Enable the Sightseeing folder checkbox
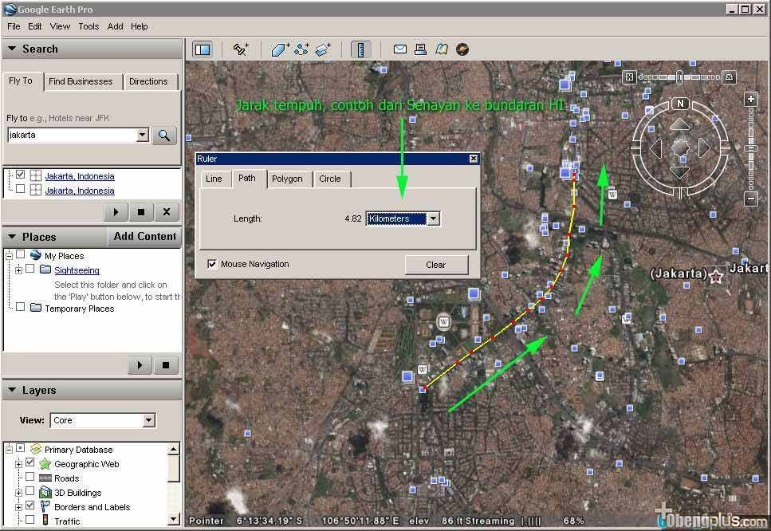 (30, 269)
